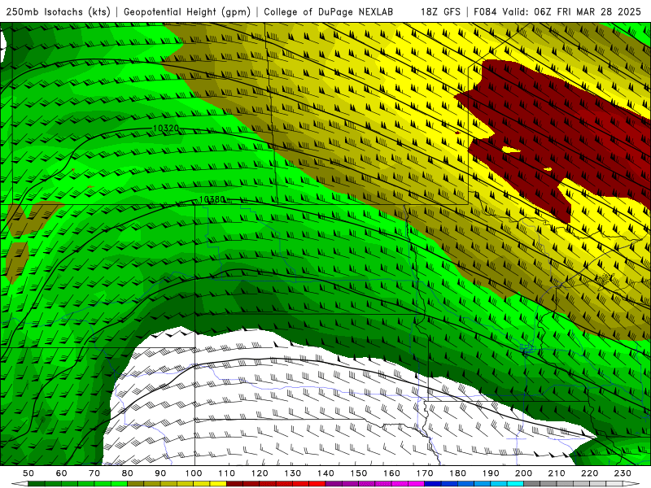This screenshot has width=651, height=488.
Task: Click the 130 value on color scale
Action: click(293, 473)
